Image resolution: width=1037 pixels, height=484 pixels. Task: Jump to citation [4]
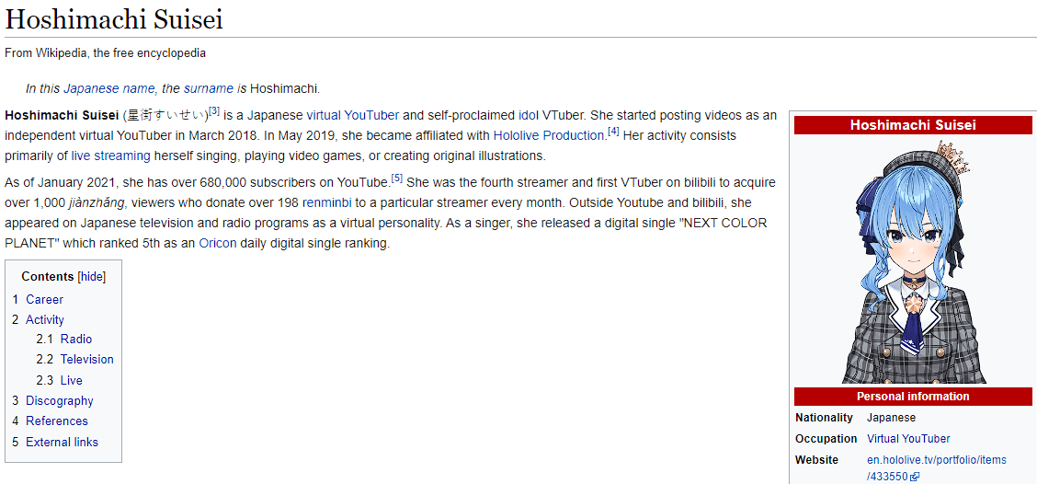(613, 131)
